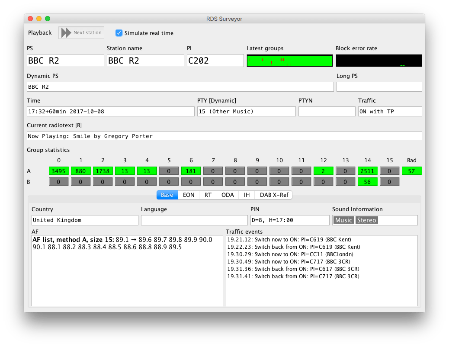Viewport: 449px width, 347px height.
Task: Click the PI field showing C202
Action: [x=215, y=60]
